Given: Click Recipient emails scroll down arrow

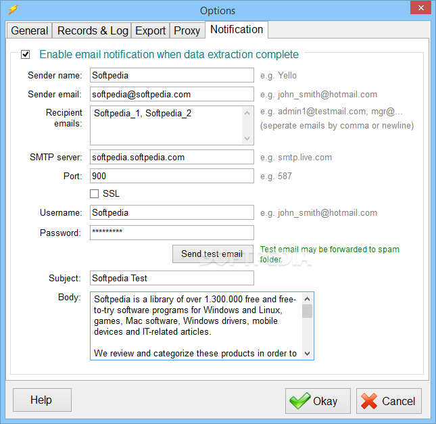Looking at the screenshot, I should 247,138.
